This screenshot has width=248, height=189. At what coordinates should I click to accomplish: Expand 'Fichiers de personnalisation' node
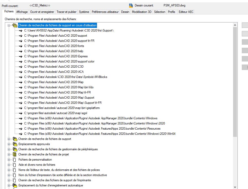(9, 160)
